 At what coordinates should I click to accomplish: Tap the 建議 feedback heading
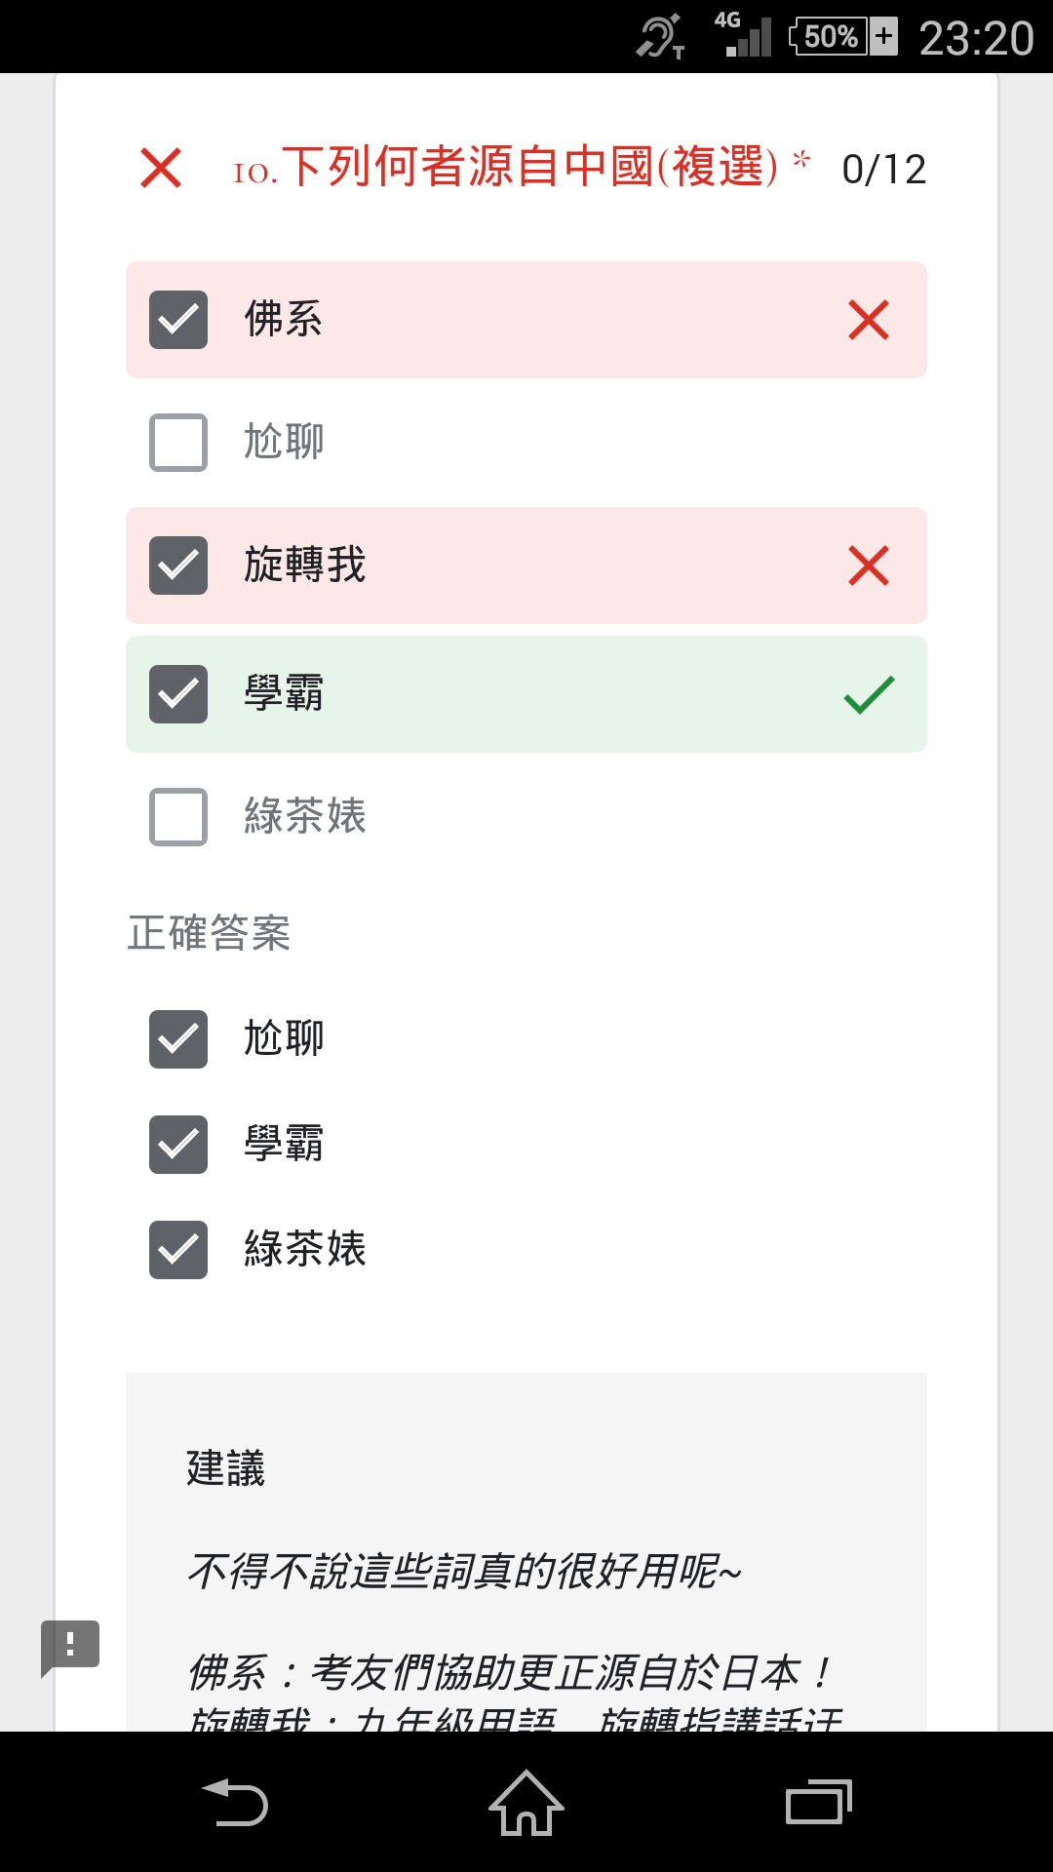point(225,1468)
